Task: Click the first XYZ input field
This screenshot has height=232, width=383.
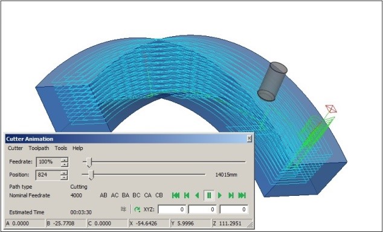Action: (x=172, y=210)
